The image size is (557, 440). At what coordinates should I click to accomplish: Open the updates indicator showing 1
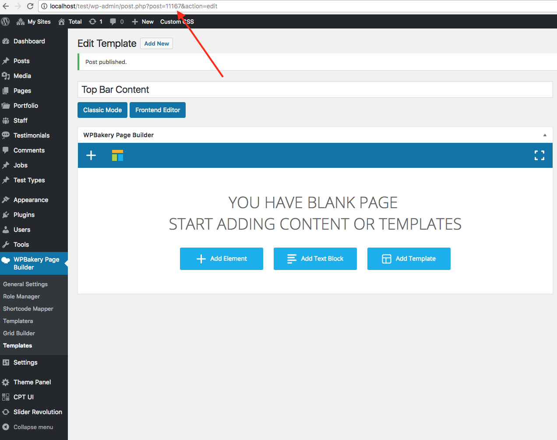pos(95,21)
